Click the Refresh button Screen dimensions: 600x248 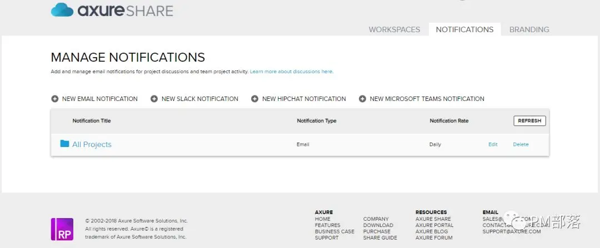pyautogui.click(x=529, y=121)
